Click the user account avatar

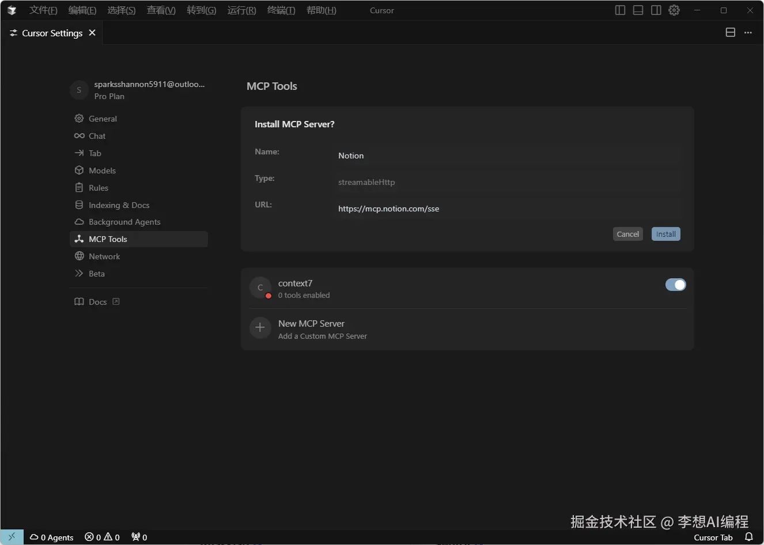pyautogui.click(x=80, y=90)
